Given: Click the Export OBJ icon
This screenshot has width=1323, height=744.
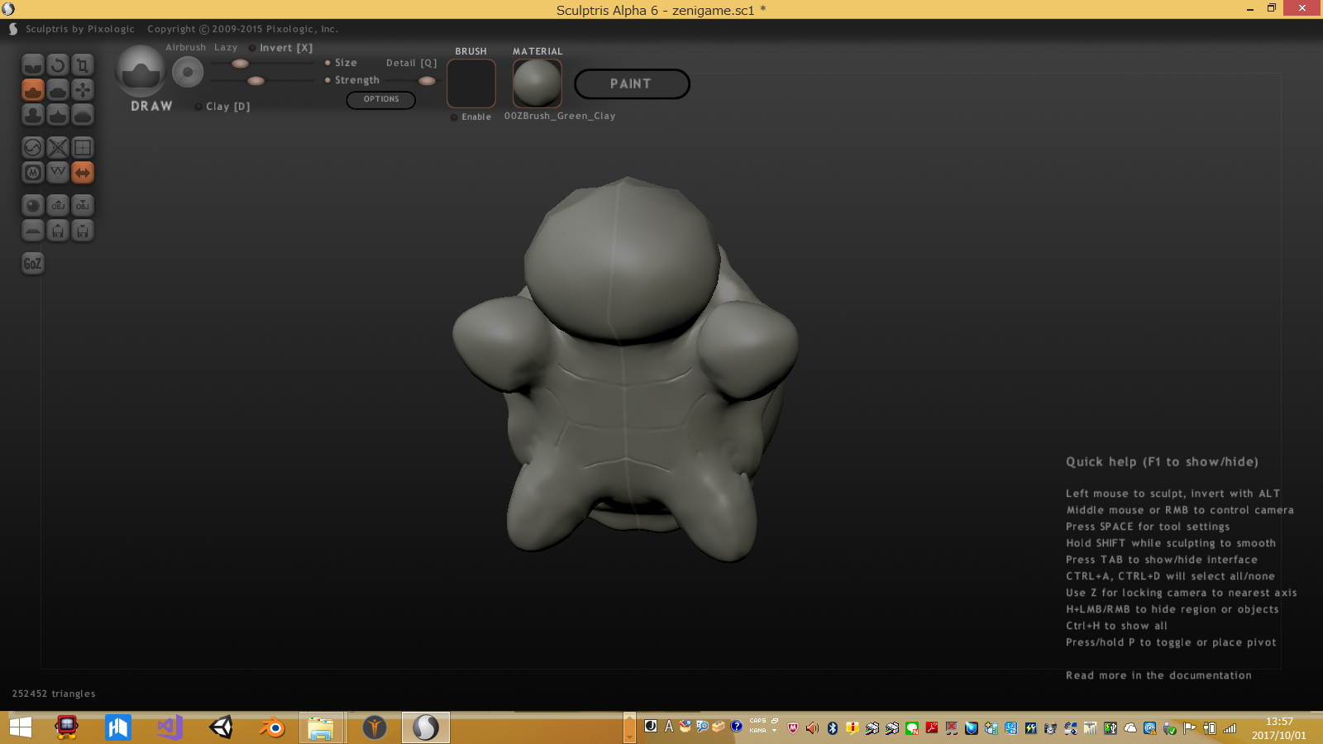Looking at the screenshot, I should [83, 206].
